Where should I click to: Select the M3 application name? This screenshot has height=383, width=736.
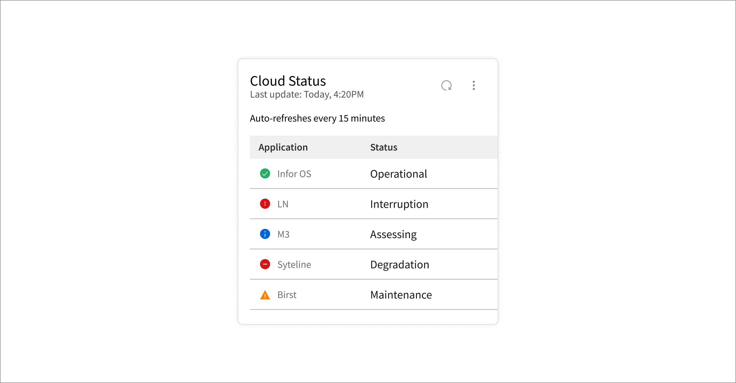tap(284, 235)
